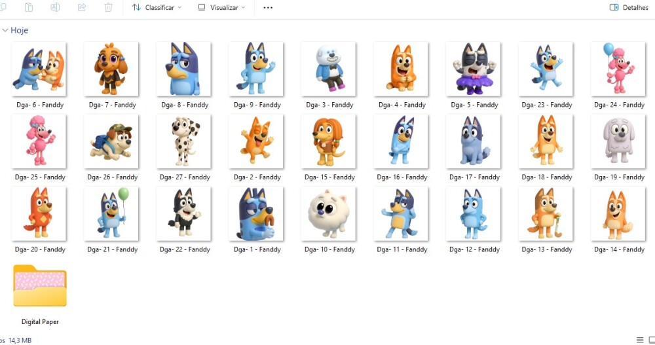The height and width of the screenshot is (345, 655).
Task: Click the 14,3 MB status bar text
Action: pyautogui.click(x=20, y=340)
